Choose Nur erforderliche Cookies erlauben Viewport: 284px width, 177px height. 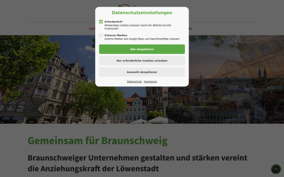pos(142,60)
